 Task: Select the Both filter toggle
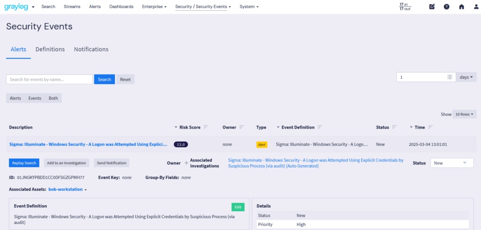point(53,98)
